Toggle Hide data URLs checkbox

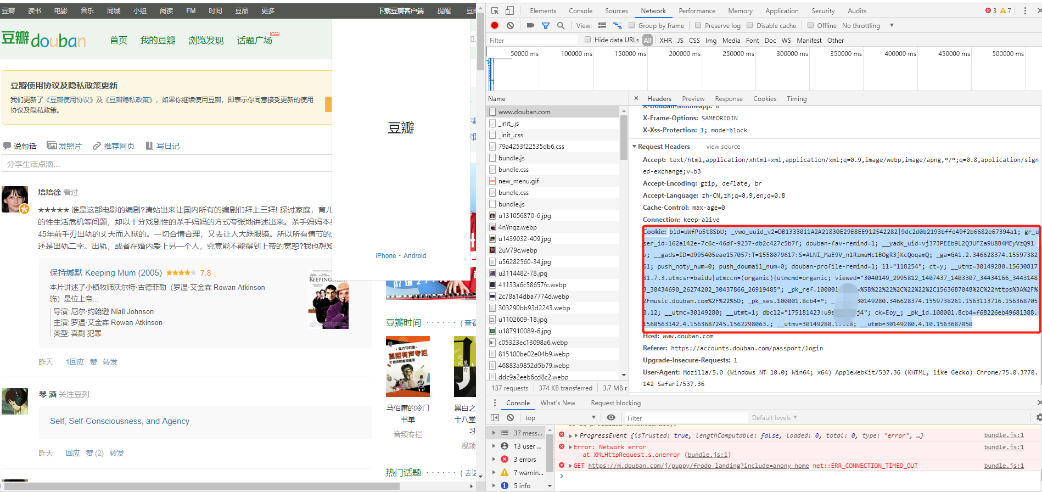pyautogui.click(x=588, y=40)
